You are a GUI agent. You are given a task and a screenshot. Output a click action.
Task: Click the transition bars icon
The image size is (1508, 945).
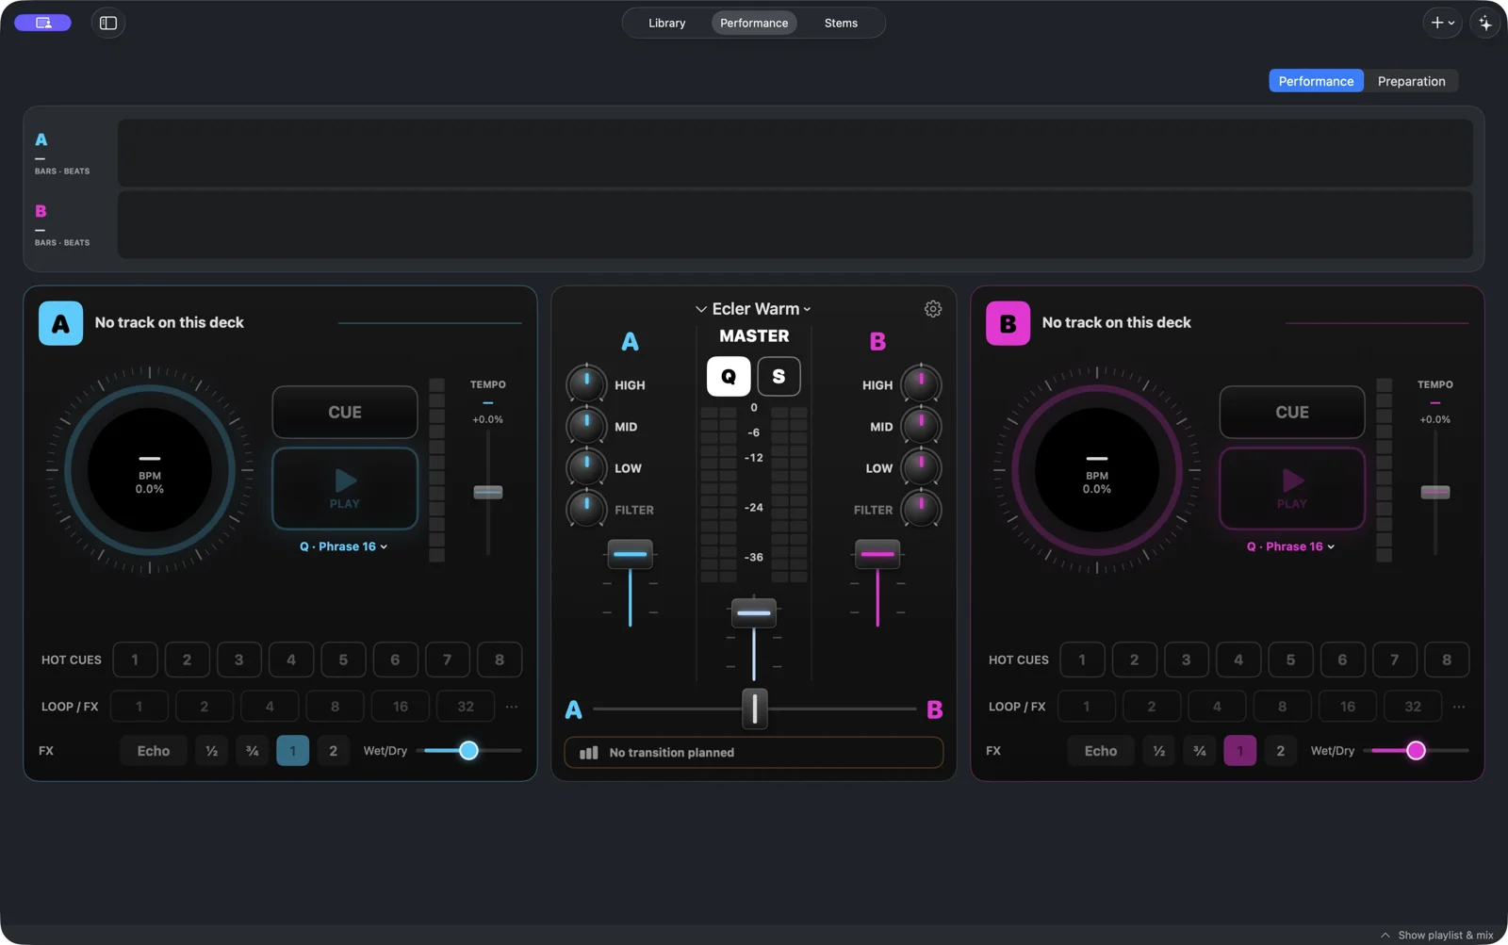589,753
